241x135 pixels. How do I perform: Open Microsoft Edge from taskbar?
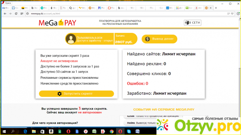pyautogui.click(x=25, y=131)
